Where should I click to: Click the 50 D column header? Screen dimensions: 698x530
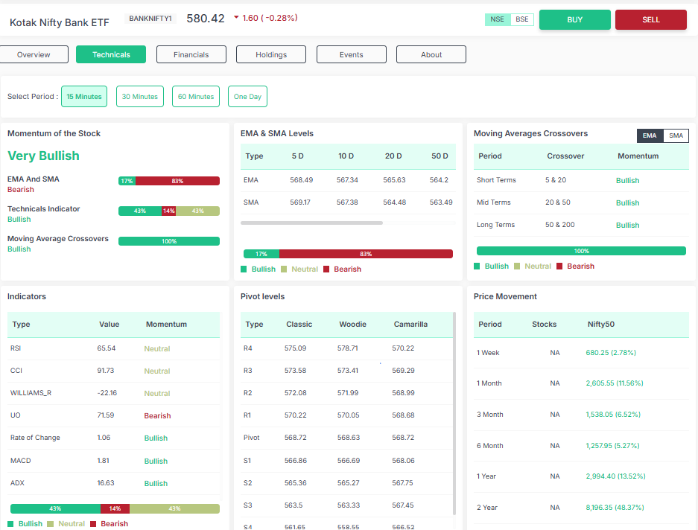[440, 156]
